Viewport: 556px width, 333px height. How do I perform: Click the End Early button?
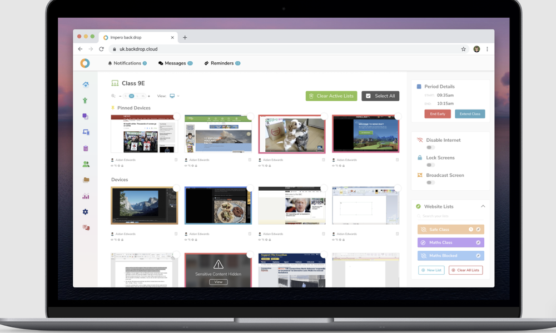438,113
